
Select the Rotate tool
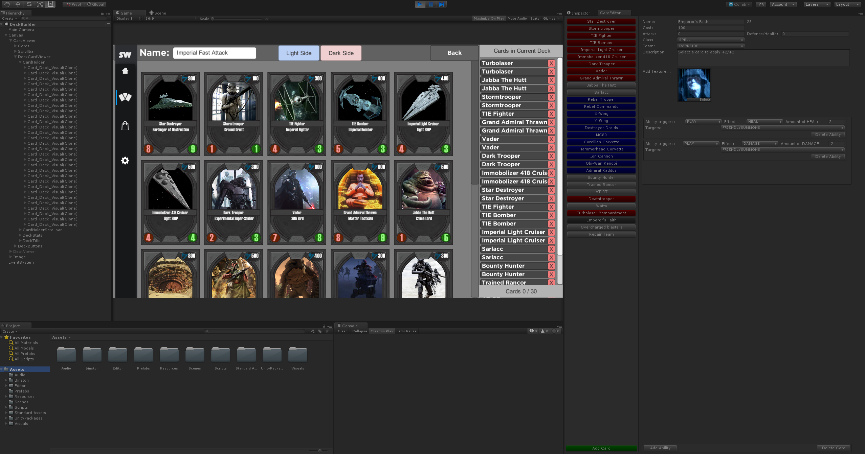pyautogui.click(x=29, y=4)
